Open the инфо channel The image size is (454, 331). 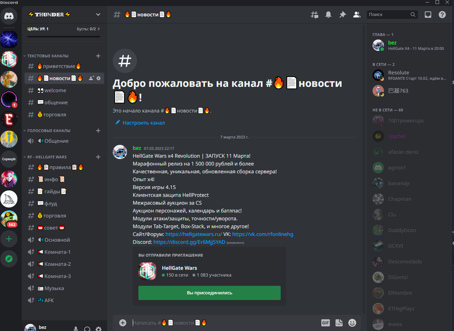tap(64, 179)
